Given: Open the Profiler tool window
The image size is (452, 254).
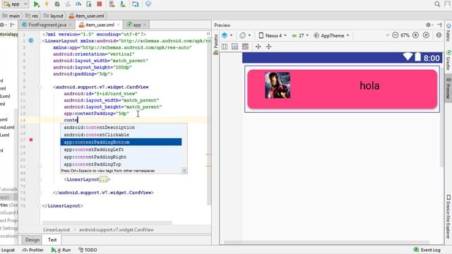Looking at the screenshot, I should click(x=33, y=250).
